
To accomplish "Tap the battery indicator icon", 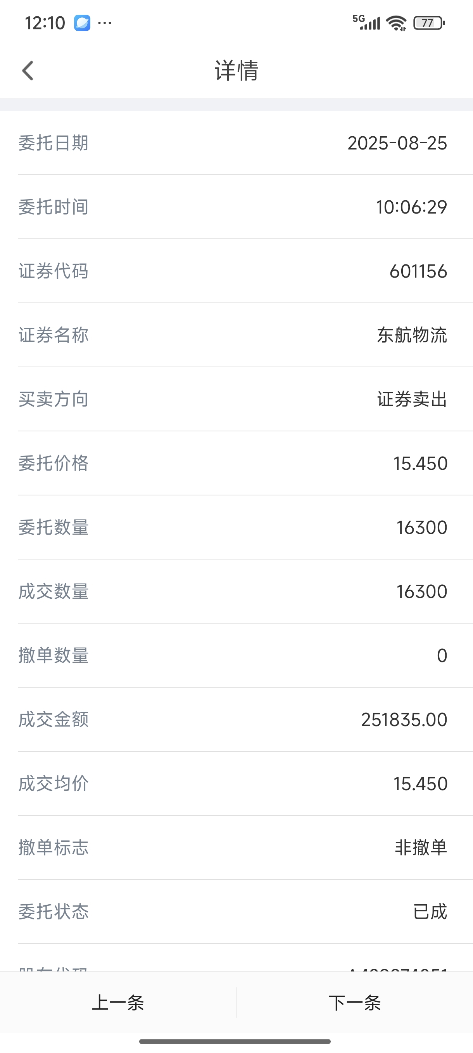I will tap(429, 23).
